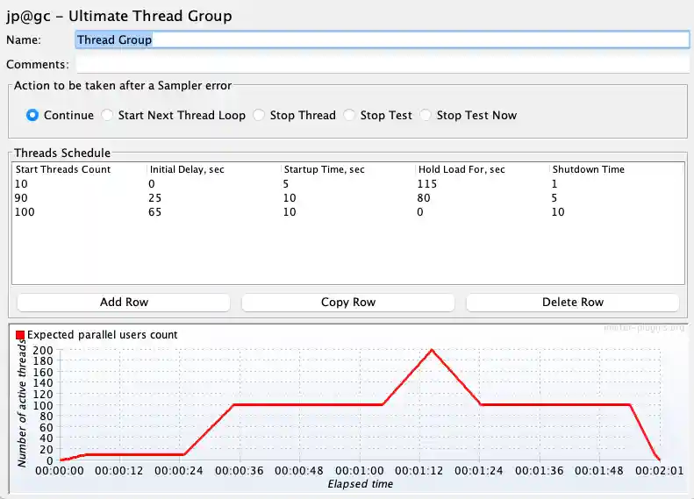Click the Startup Time, sec column header
694x499 pixels.
pyautogui.click(x=348, y=169)
